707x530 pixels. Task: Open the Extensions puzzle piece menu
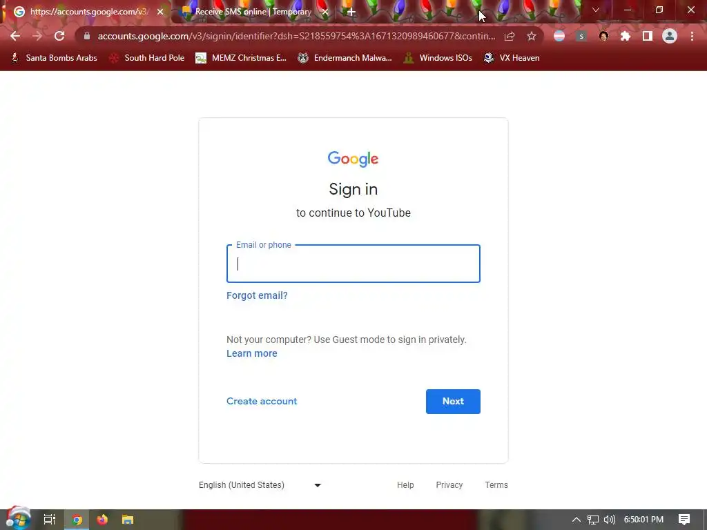click(626, 36)
